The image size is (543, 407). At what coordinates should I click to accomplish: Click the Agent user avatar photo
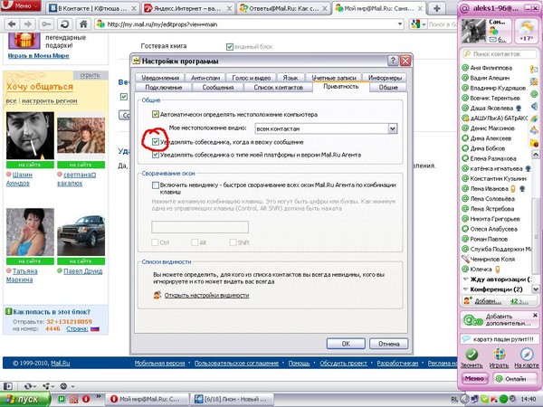[x=473, y=31]
